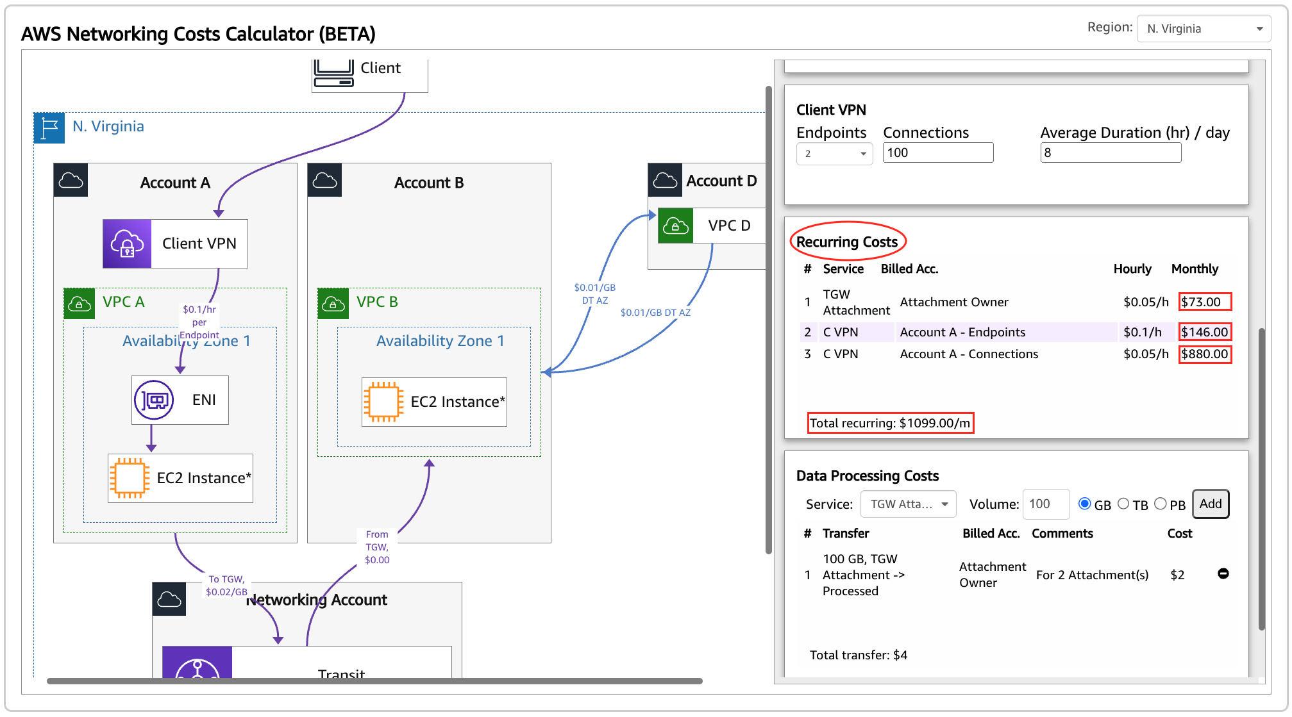This screenshot has height=717, width=1292.
Task: Remove the TGW data processing row
Action: click(1223, 573)
